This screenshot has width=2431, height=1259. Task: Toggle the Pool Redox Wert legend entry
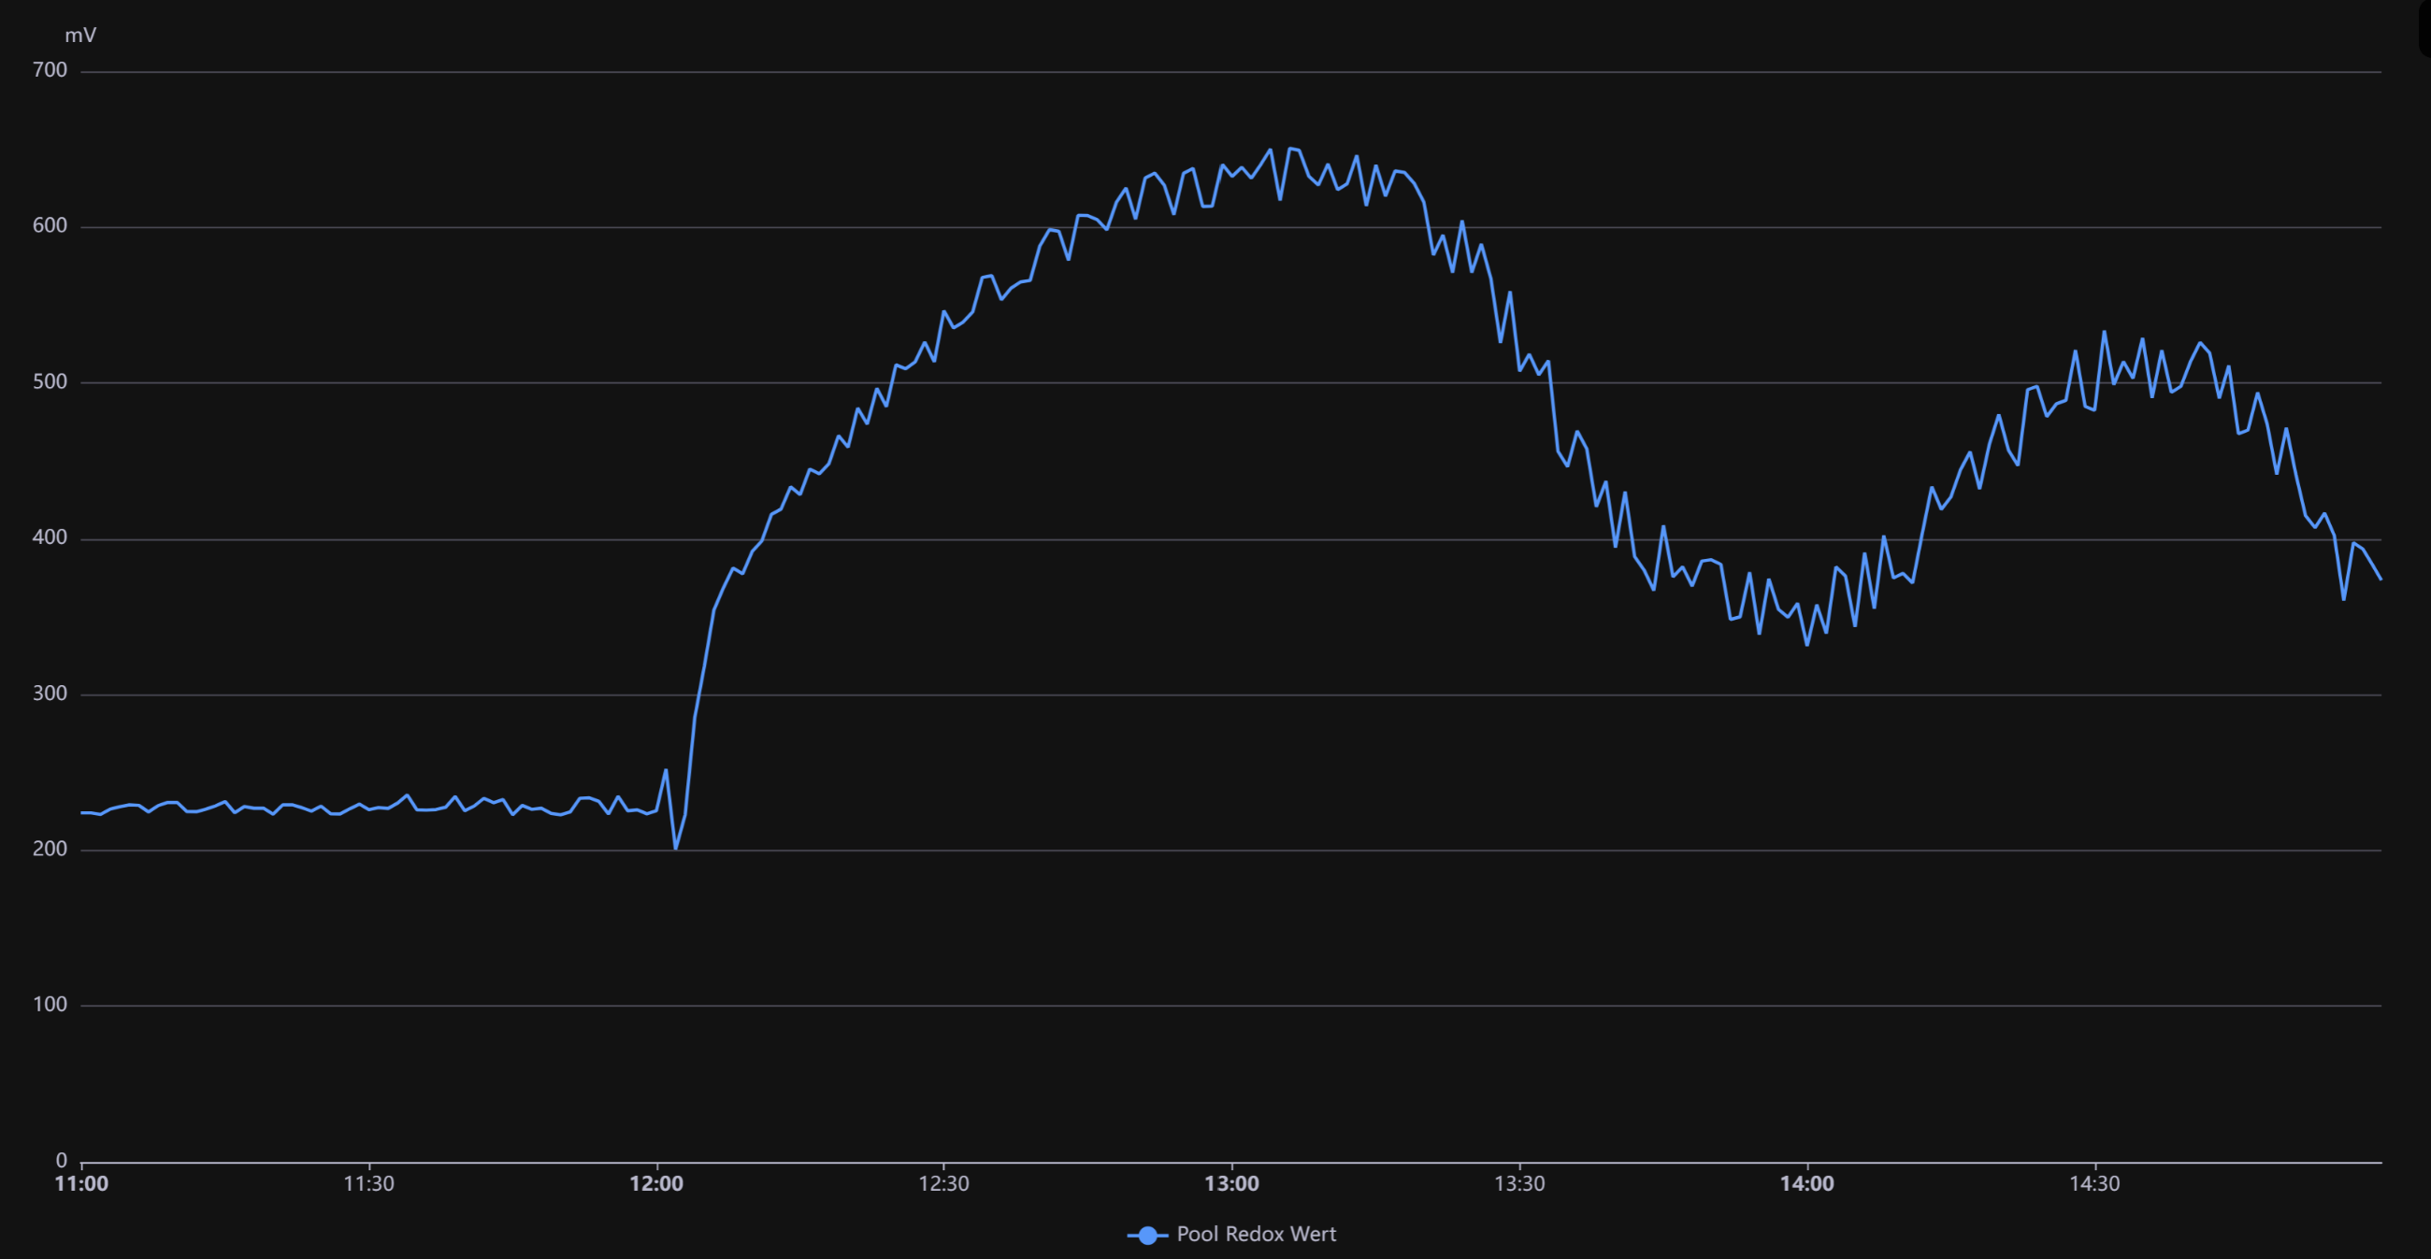pos(1231,1235)
